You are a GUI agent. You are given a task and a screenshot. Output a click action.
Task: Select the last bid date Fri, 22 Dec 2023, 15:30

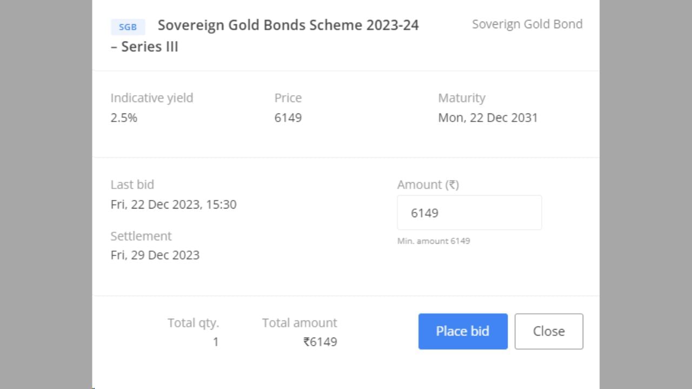174,205
